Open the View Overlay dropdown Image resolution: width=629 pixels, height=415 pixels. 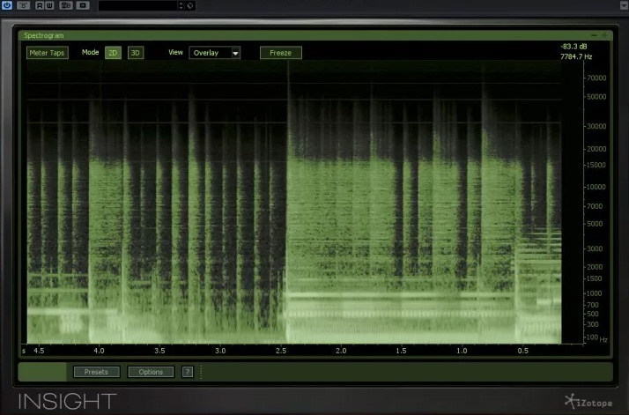coord(215,53)
